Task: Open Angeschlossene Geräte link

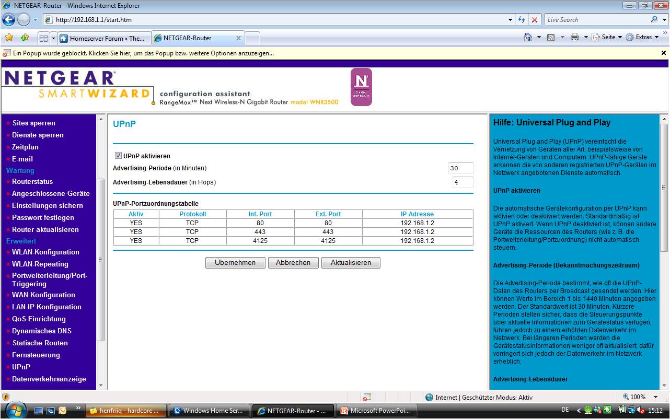Action: (x=51, y=194)
